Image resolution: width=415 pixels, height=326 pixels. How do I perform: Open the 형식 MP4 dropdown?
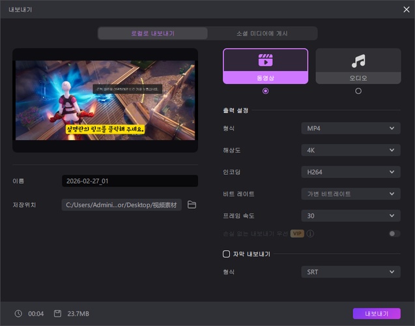coord(351,128)
